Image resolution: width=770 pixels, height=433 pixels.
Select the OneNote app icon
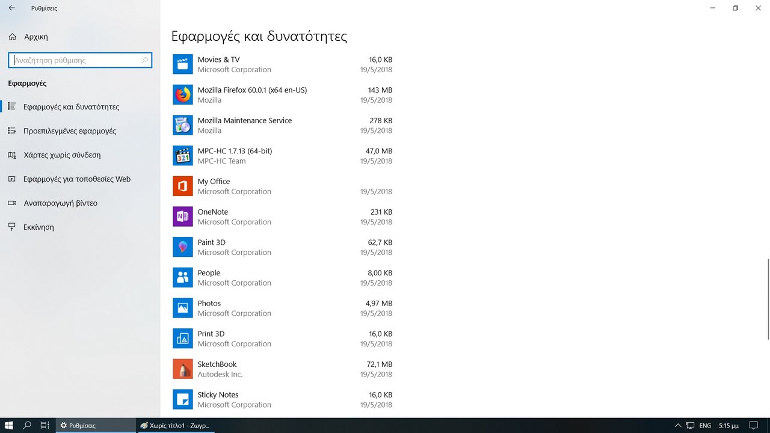(x=183, y=216)
